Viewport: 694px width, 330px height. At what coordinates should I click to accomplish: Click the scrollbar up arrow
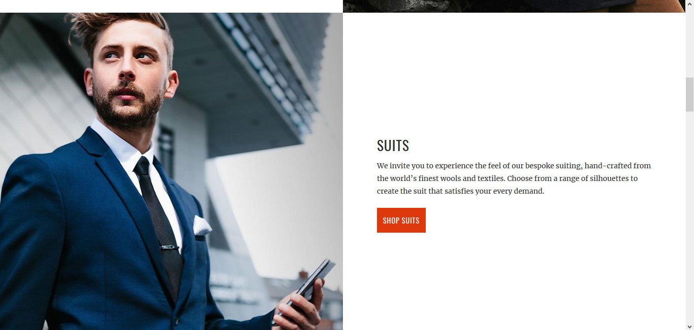(689, 4)
